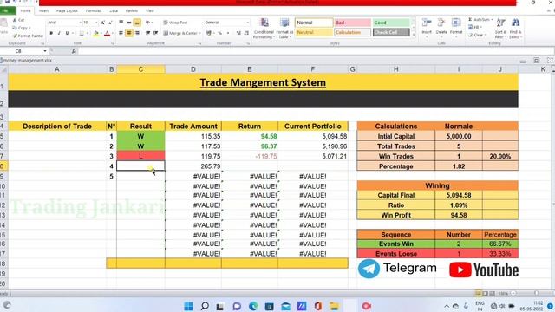Screen dimensions: 555x312
Task: Switch to the Data ribbon tab
Action: point(114,11)
